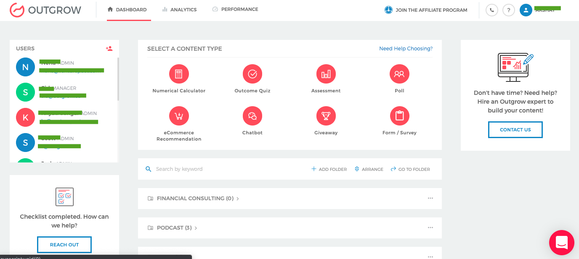Open the Dashboard tab

[x=127, y=10]
